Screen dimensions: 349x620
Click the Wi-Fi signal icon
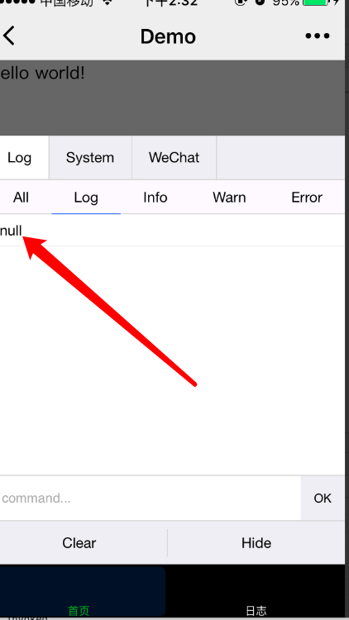click(108, 2)
